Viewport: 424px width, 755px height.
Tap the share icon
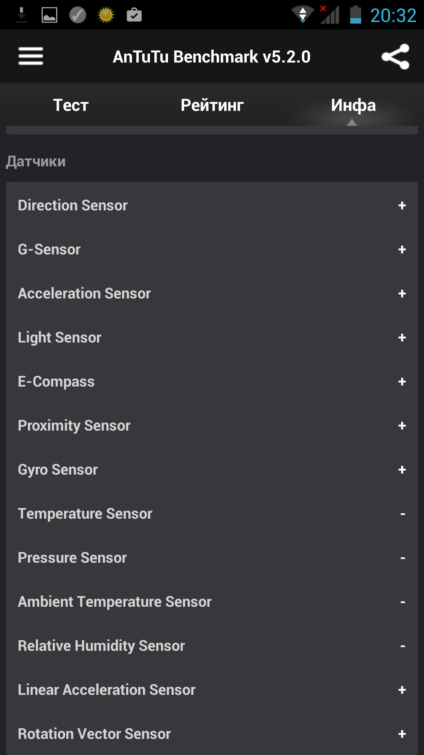395,57
